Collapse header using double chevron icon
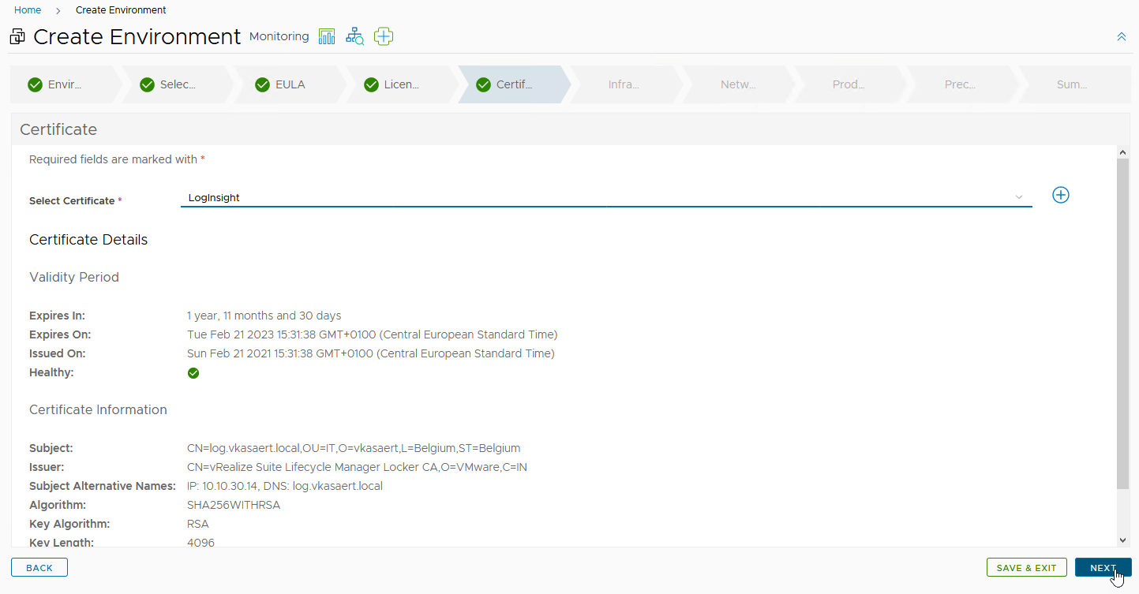 coord(1122,37)
